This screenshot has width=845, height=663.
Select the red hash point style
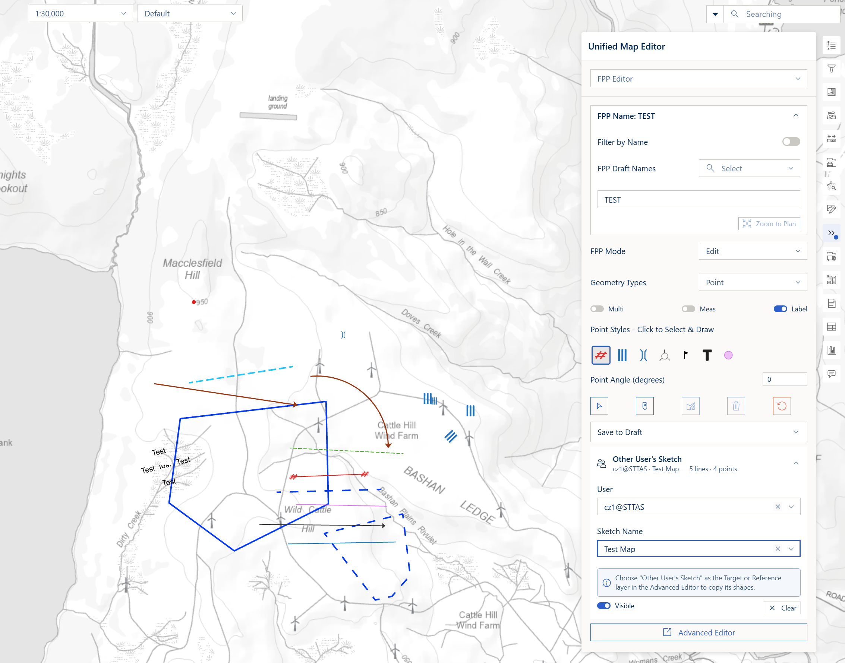point(600,355)
